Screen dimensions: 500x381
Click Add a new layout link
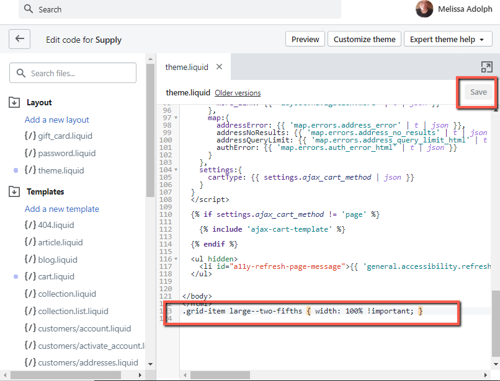point(57,120)
